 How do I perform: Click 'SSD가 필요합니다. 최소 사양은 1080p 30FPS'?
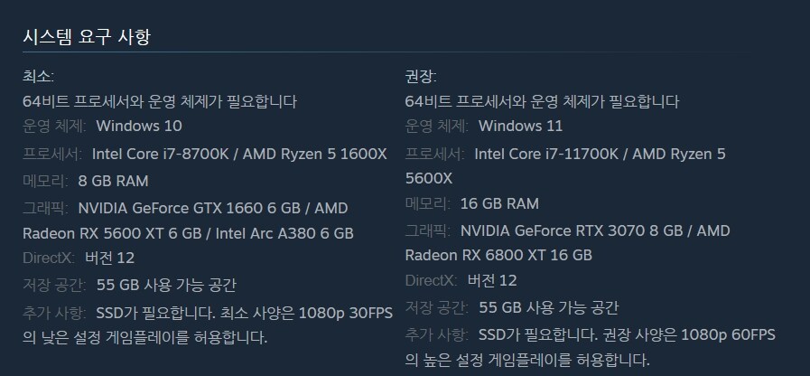245,314
